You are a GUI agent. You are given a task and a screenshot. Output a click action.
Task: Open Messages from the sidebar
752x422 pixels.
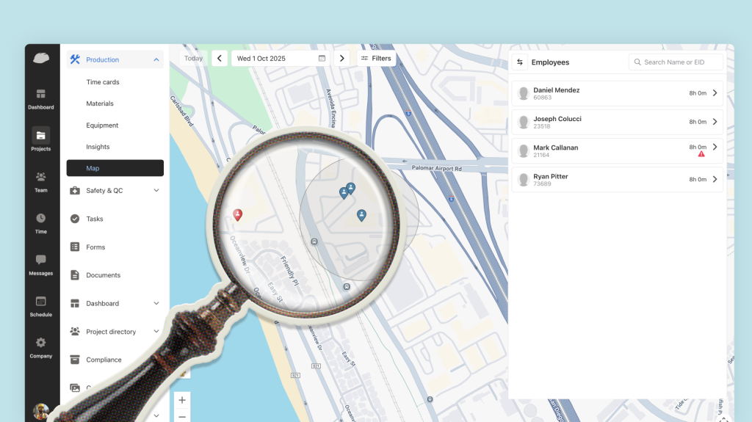tap(41, 263)
